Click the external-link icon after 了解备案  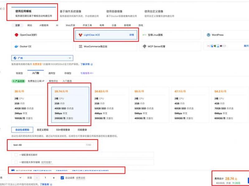51,184
